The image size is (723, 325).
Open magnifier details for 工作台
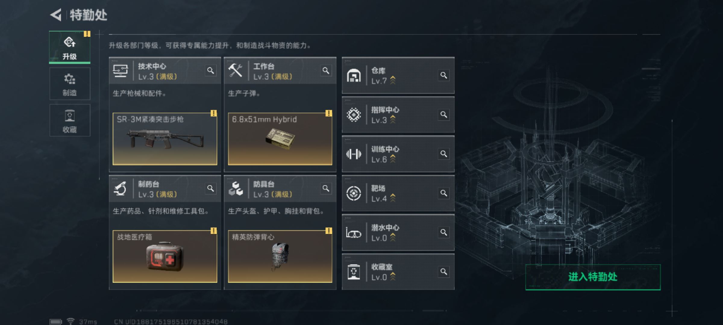(x=326, y=71)
